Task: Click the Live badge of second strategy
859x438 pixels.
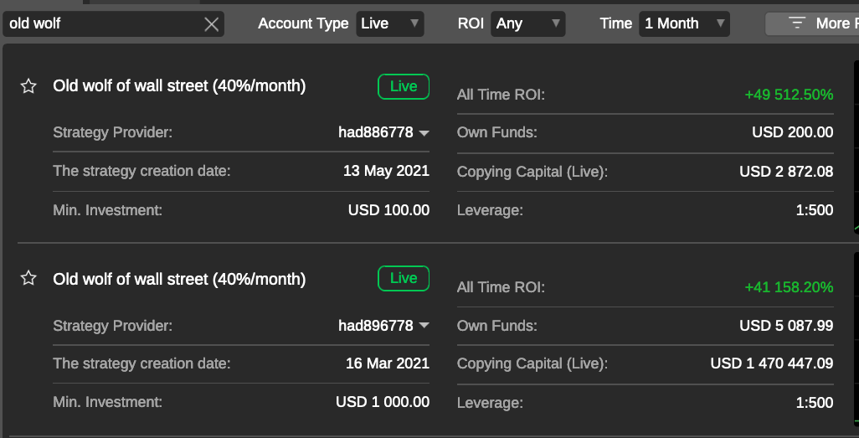Action: [404, 279]
